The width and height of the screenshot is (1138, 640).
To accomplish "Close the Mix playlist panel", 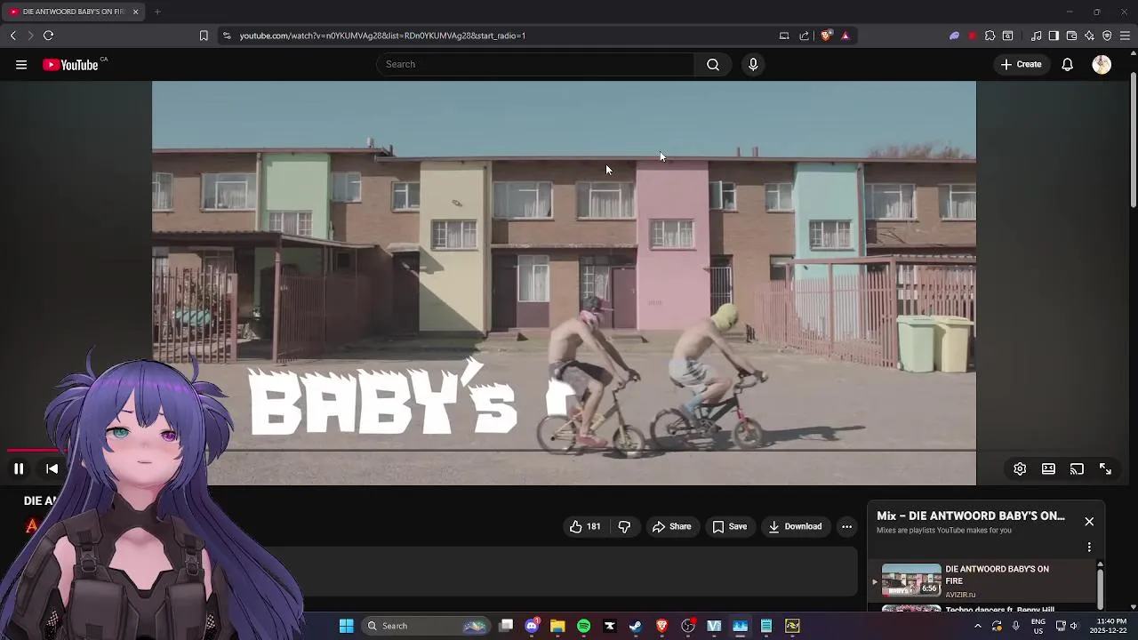I will pos(1089,522).
